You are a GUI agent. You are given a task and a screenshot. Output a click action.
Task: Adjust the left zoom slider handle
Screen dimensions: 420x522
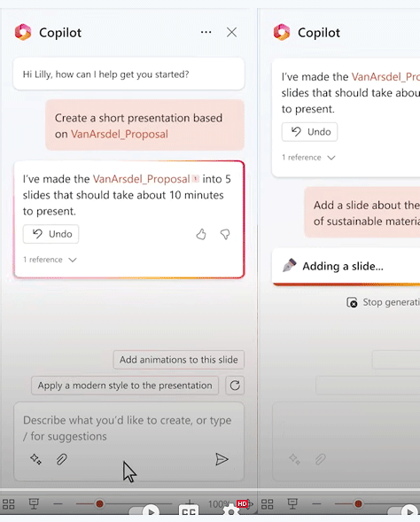(x=99, y=503)
